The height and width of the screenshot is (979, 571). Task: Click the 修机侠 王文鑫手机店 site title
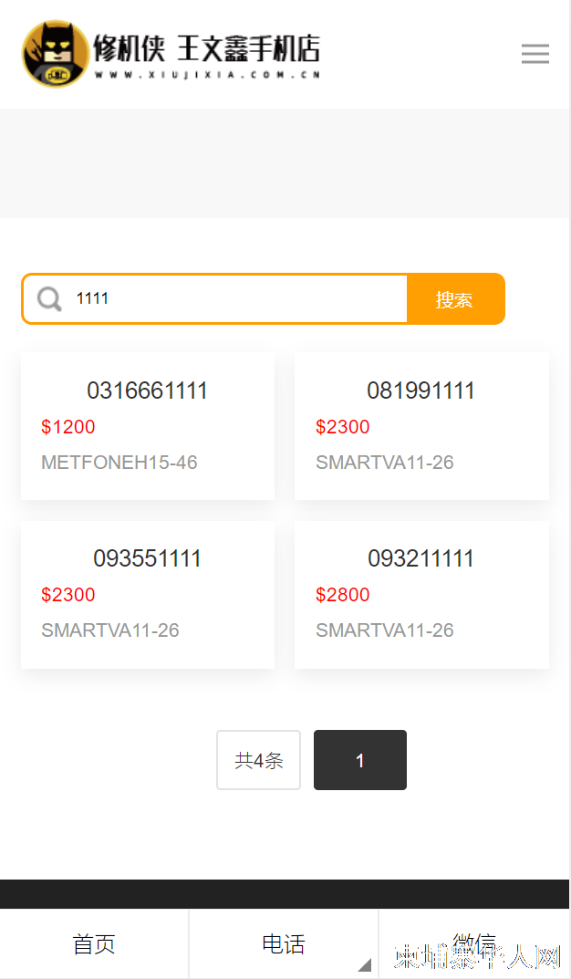206,49
